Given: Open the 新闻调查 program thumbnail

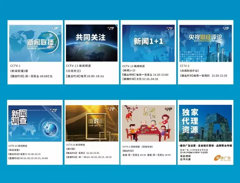Looking at the screenshot, I should [x=35, y=123].
